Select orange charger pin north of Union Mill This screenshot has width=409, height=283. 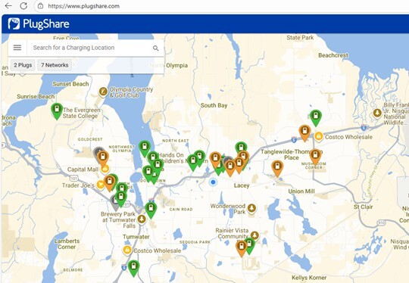(x=277, y=168)
